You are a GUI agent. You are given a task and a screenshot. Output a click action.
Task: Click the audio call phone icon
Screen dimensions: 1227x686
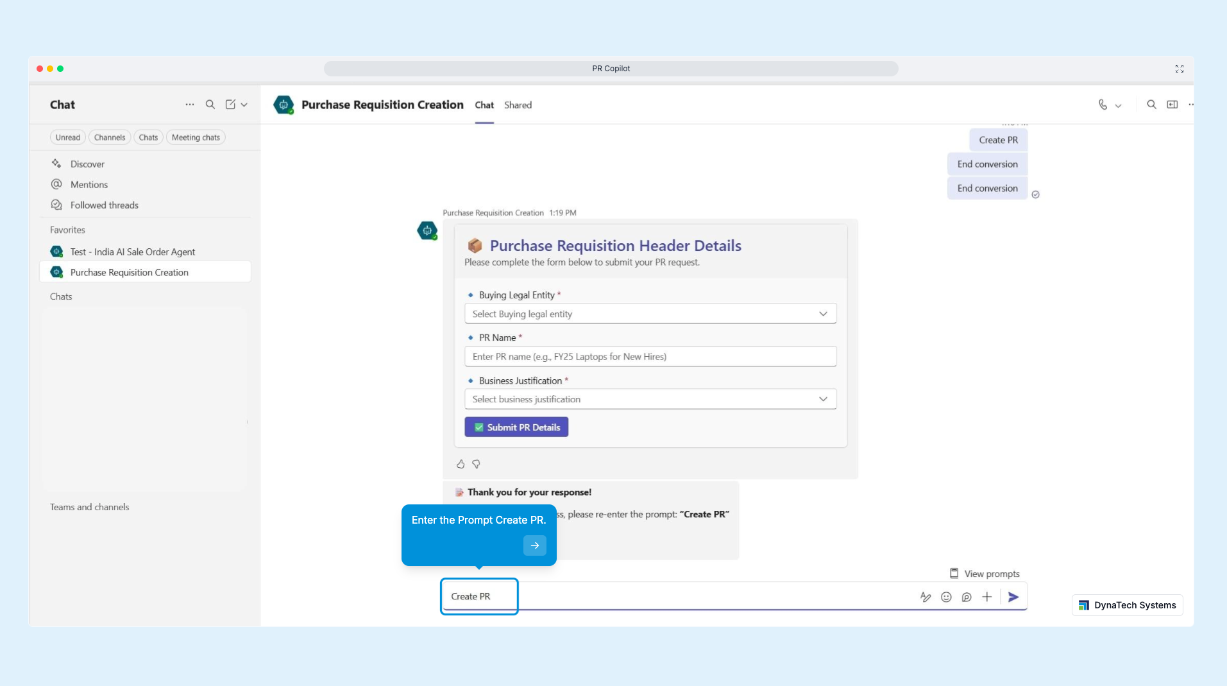1103,105
